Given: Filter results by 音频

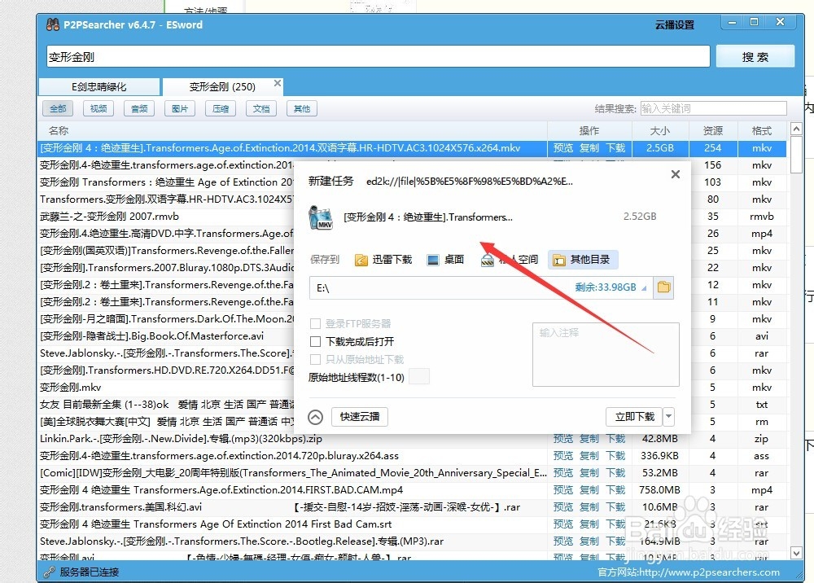Looking at the screenshot, I should click(x=139, y=108).
